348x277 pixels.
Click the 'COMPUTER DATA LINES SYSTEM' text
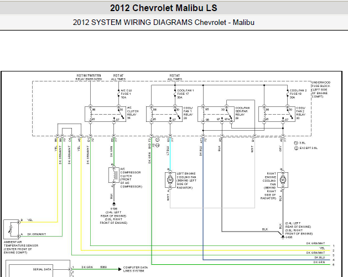click(136, 269)
